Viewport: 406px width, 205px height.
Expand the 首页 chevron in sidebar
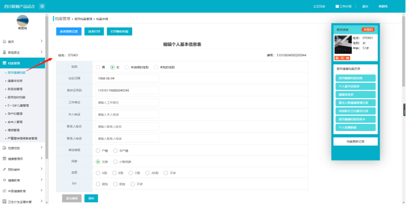point(42,41)
